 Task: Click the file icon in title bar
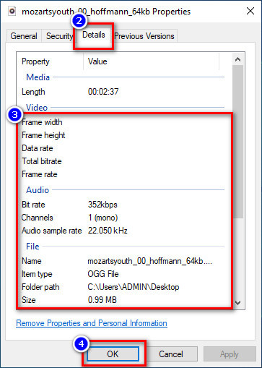point(12,11)
